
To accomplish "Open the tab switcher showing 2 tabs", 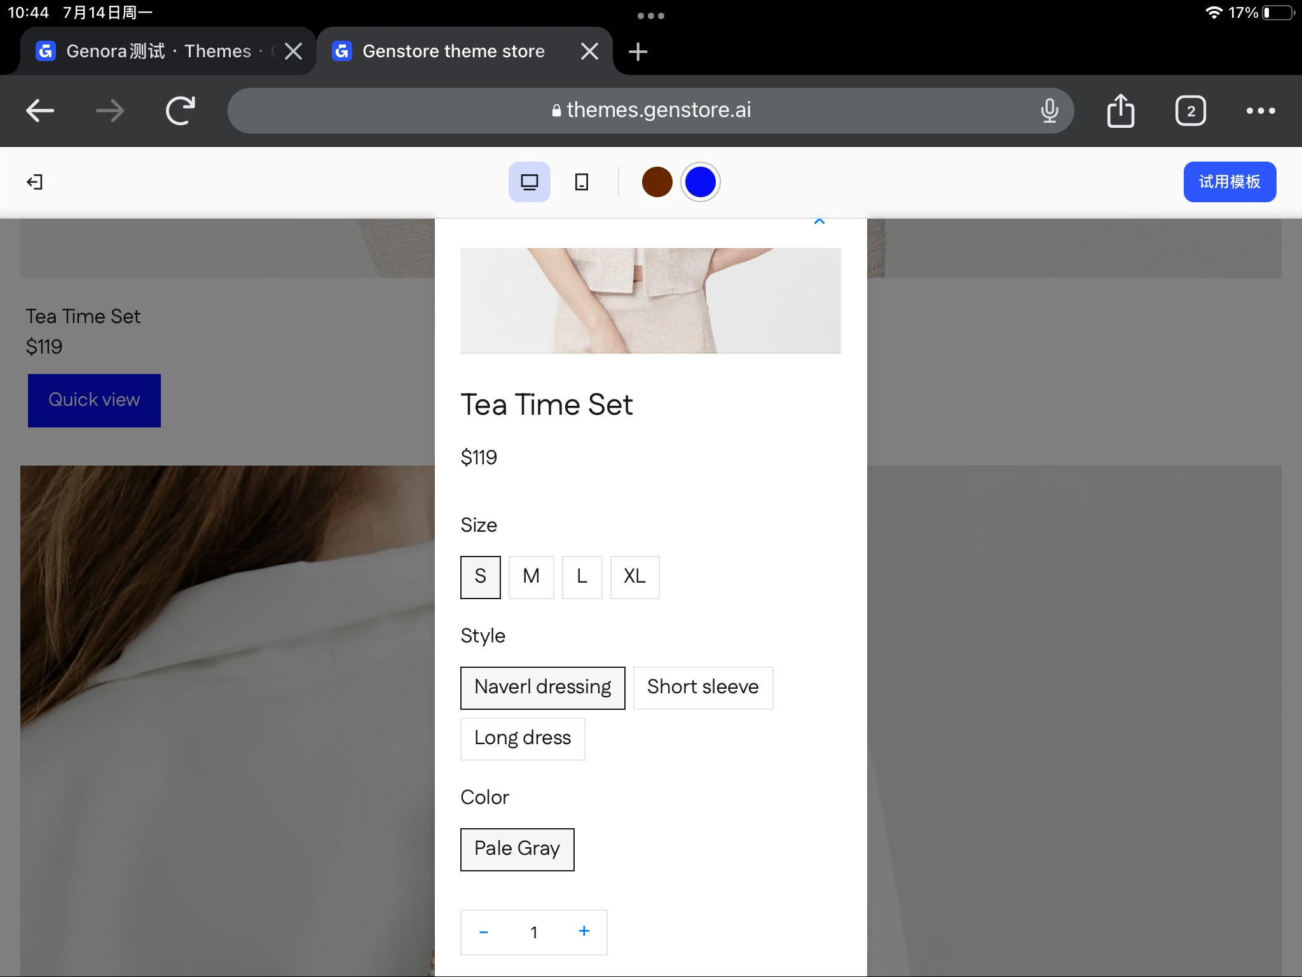I will 1190,111.
